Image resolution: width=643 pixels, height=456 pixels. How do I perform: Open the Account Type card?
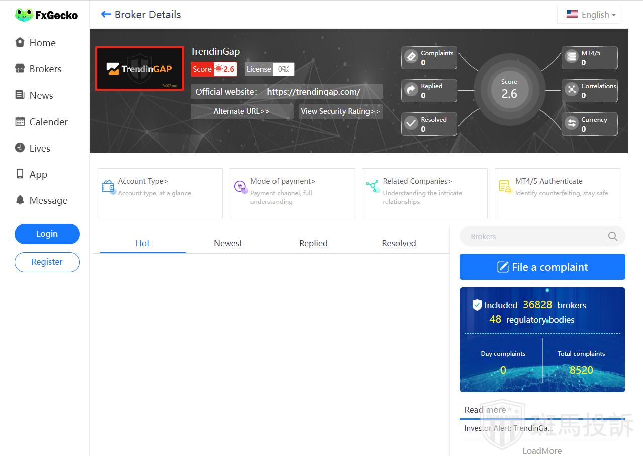[159, 193]
